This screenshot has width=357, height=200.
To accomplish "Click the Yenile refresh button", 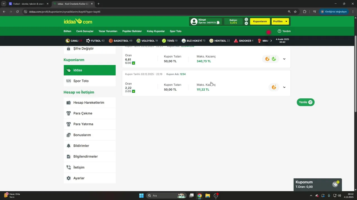I will pyautogui.click(x=305, y=102).
